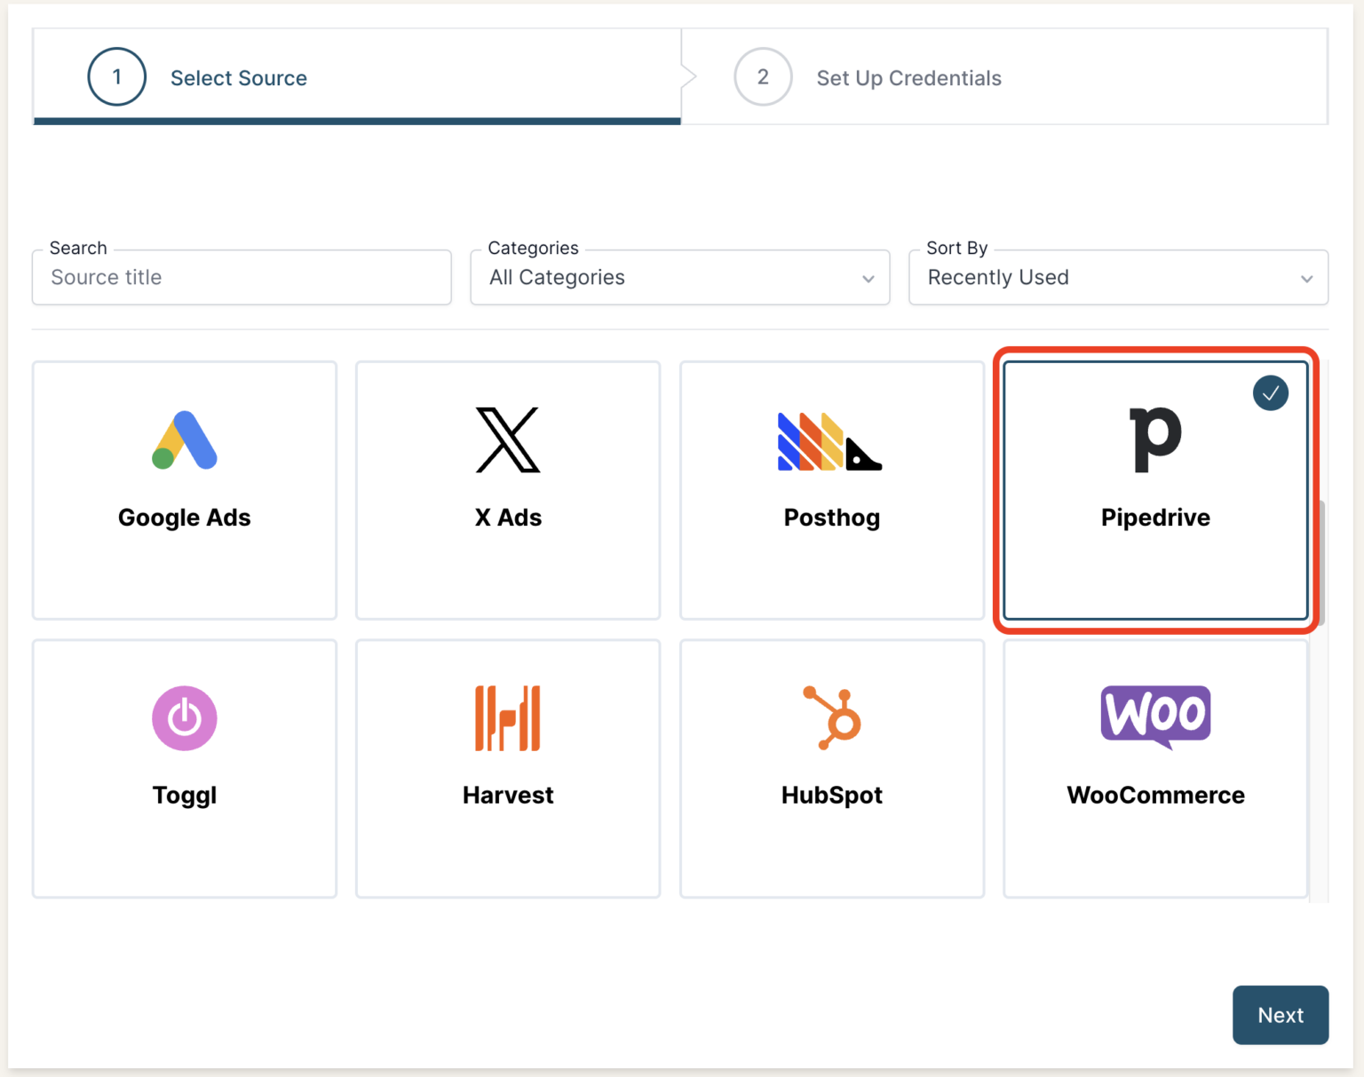Viewport: 1364px width, 1077px height.
Task: Switch to the Set Up Credentials step
Action: click(x=908, y=78)
